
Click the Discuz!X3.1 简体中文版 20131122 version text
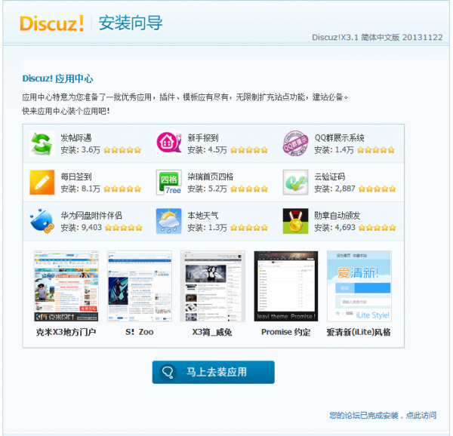tap(377, 38)
